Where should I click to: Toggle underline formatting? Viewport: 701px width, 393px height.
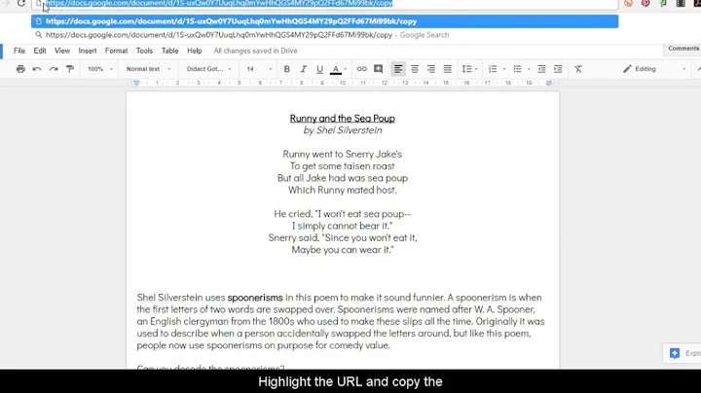pos(319,69)
